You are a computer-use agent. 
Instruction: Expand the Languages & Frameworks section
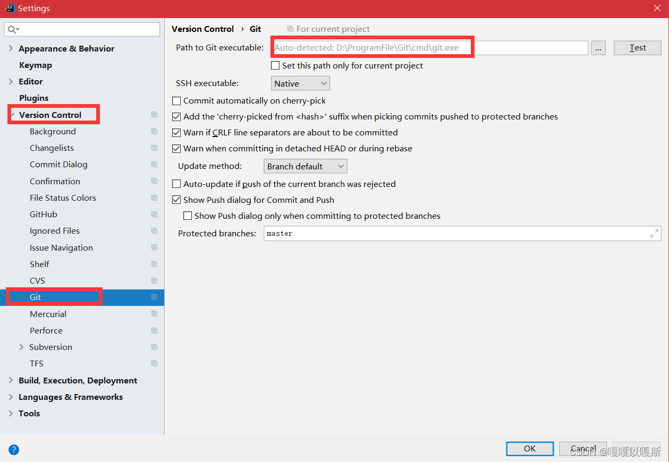pos(11,397)
